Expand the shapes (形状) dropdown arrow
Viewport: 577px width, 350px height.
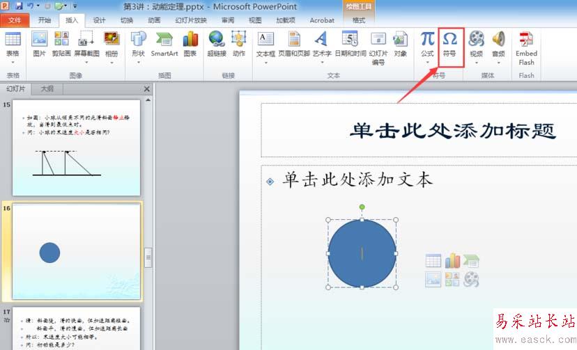139,63
